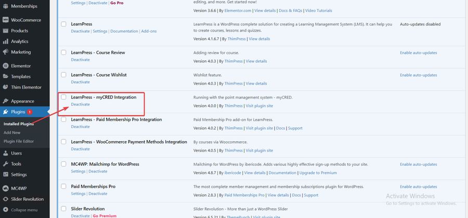The width and height of the screenshot is (468, 218).
Task: Tick the WooCommerce Payment Methods Integration checkbox
Action: (x=63, y=142)
